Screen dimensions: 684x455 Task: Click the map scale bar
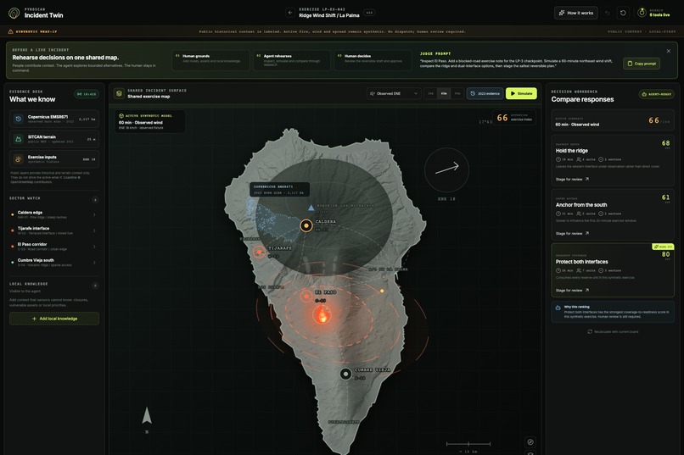(x=468, y=444)
